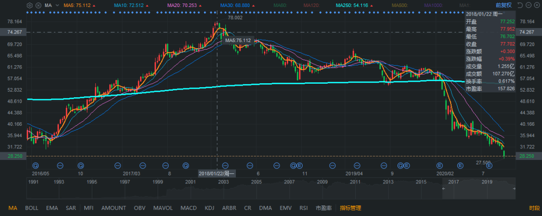Enable the dimmed MA1000 line
542x216 pixels.
pos(434,6)
